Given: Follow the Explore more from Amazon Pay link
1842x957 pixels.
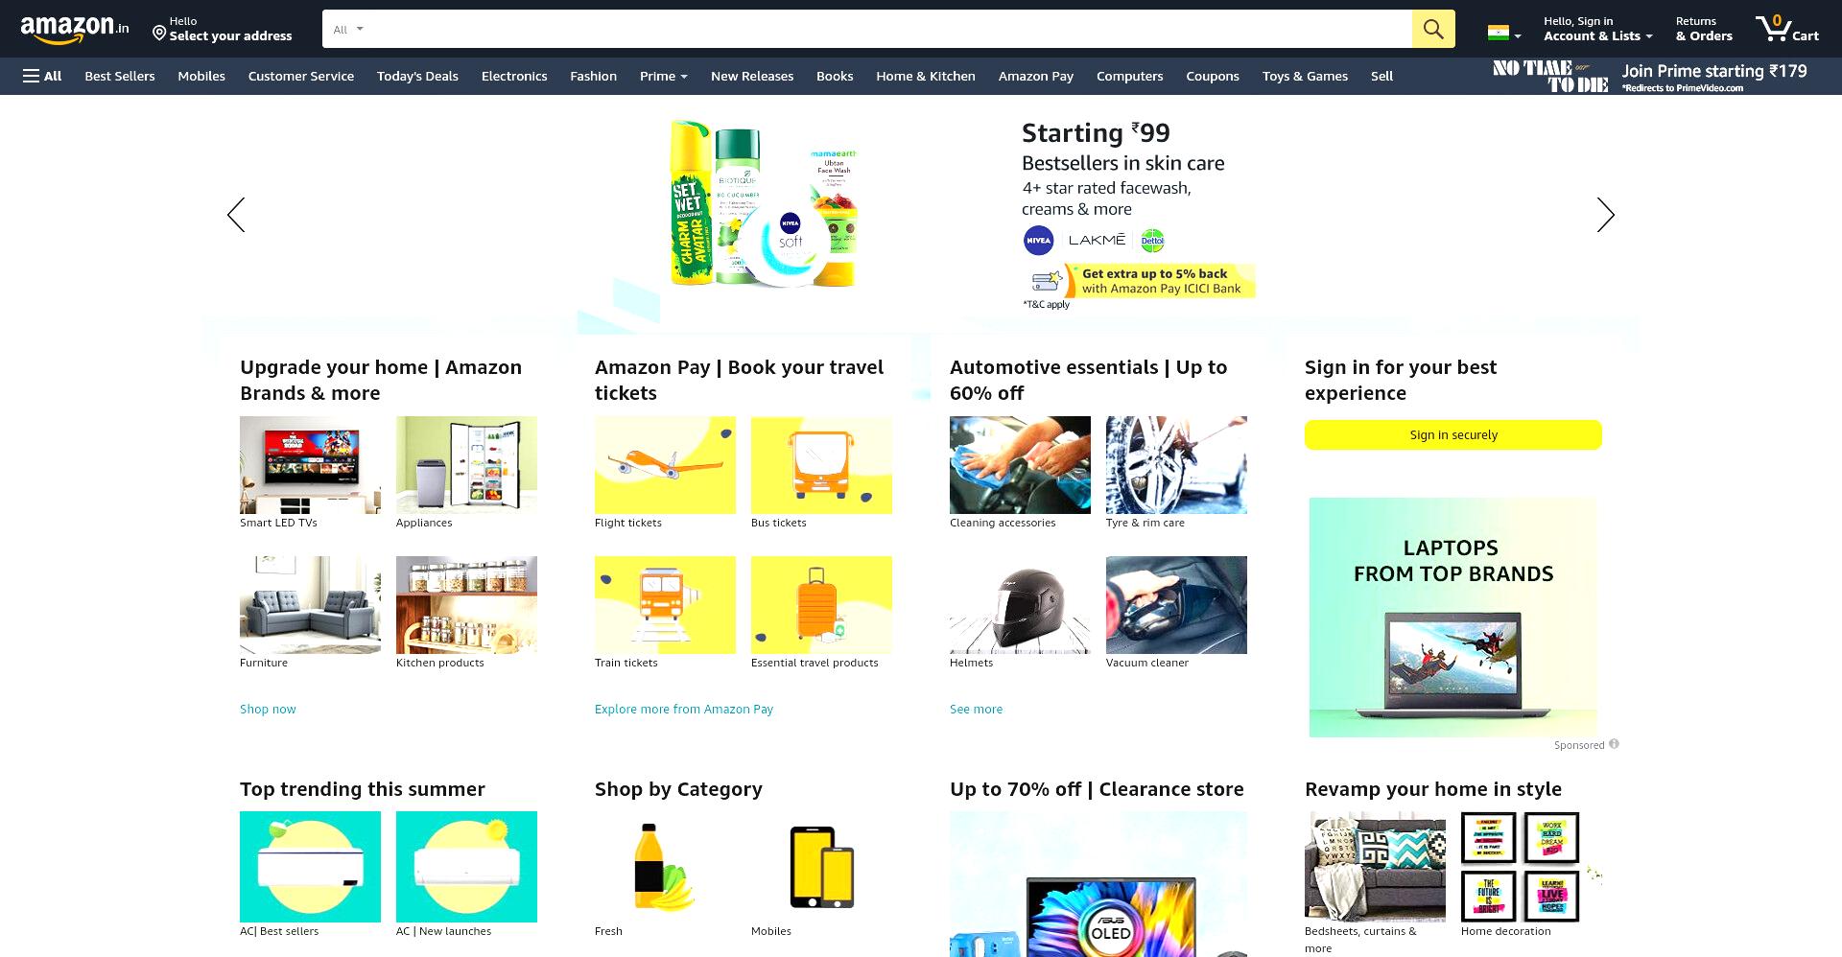Looking at the screenshot, I should click(x=684, y=709).
